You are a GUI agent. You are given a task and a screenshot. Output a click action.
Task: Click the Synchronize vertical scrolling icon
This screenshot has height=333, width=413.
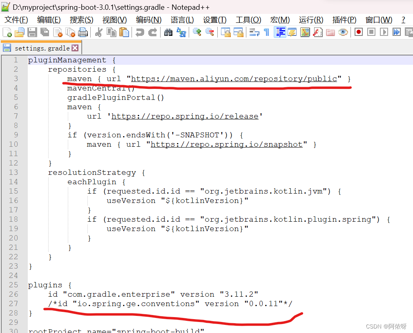pos(226,32)
